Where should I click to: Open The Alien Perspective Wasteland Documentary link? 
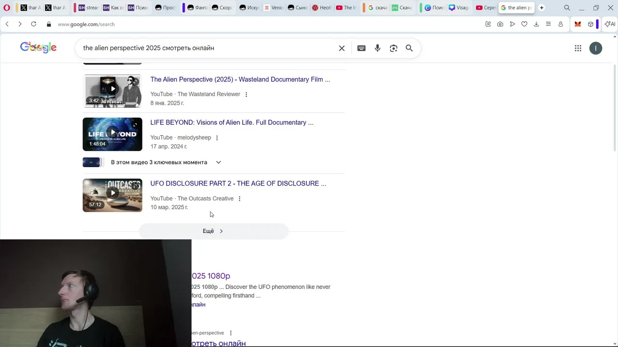click(x=240, y=80)
